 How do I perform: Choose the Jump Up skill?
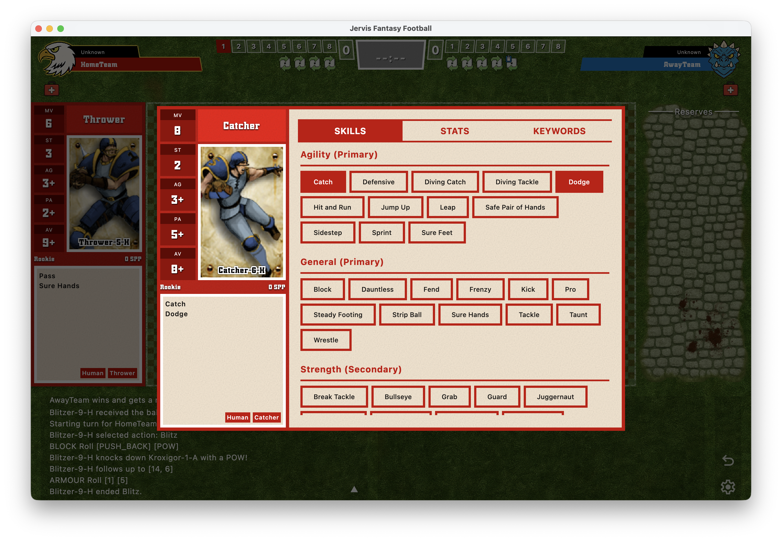(395, 207)
